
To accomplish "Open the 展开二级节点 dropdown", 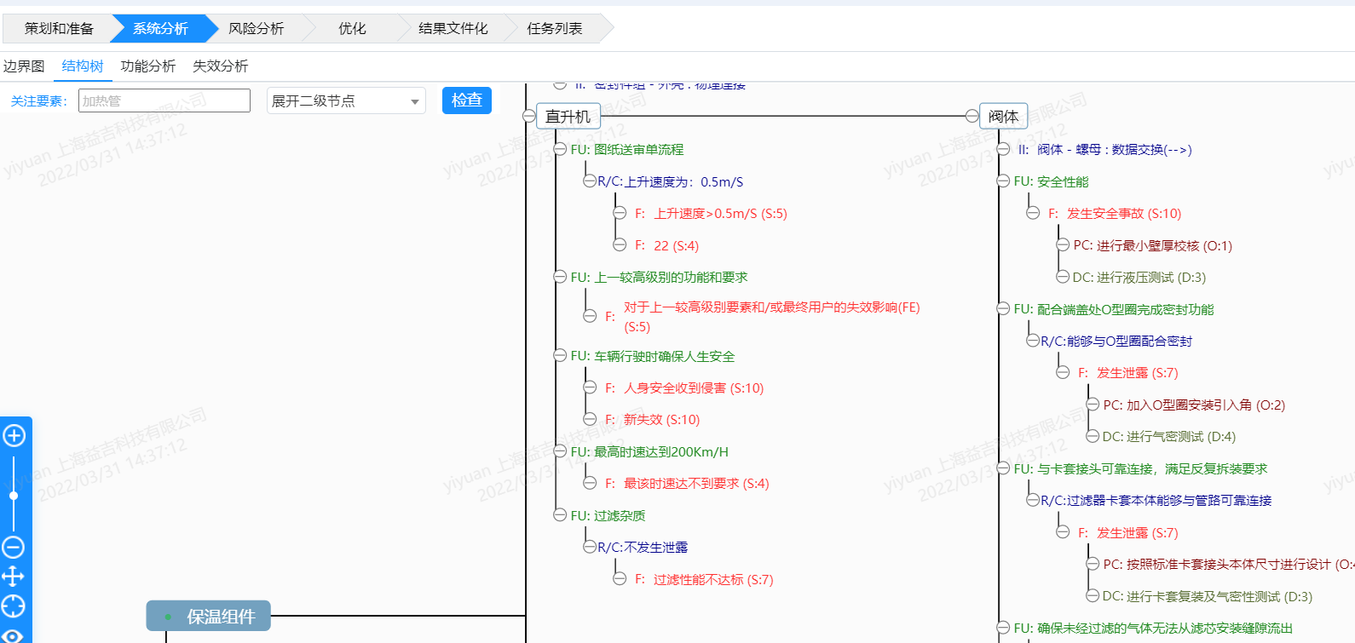I will [x=346, y=101].
